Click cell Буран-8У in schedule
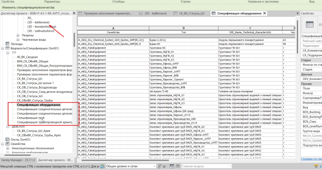322x170 pixels. pyautogui.click(x=184, y=44)
